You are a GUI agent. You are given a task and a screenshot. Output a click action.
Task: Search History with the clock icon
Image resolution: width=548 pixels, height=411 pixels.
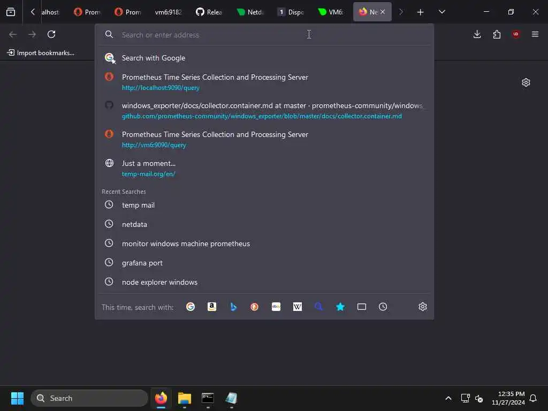click(x=383, y=307)
